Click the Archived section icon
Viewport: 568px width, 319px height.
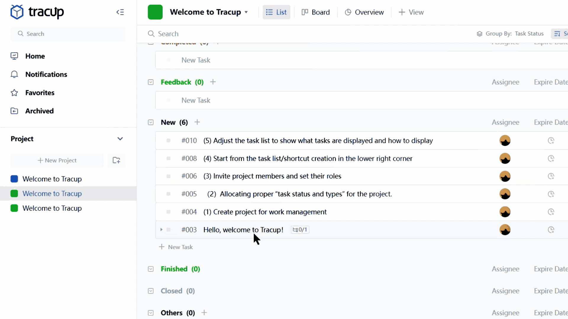(14, 111)
